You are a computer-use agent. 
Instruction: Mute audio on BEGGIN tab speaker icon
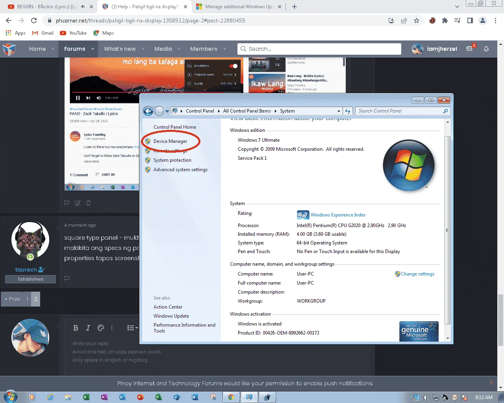83,7
